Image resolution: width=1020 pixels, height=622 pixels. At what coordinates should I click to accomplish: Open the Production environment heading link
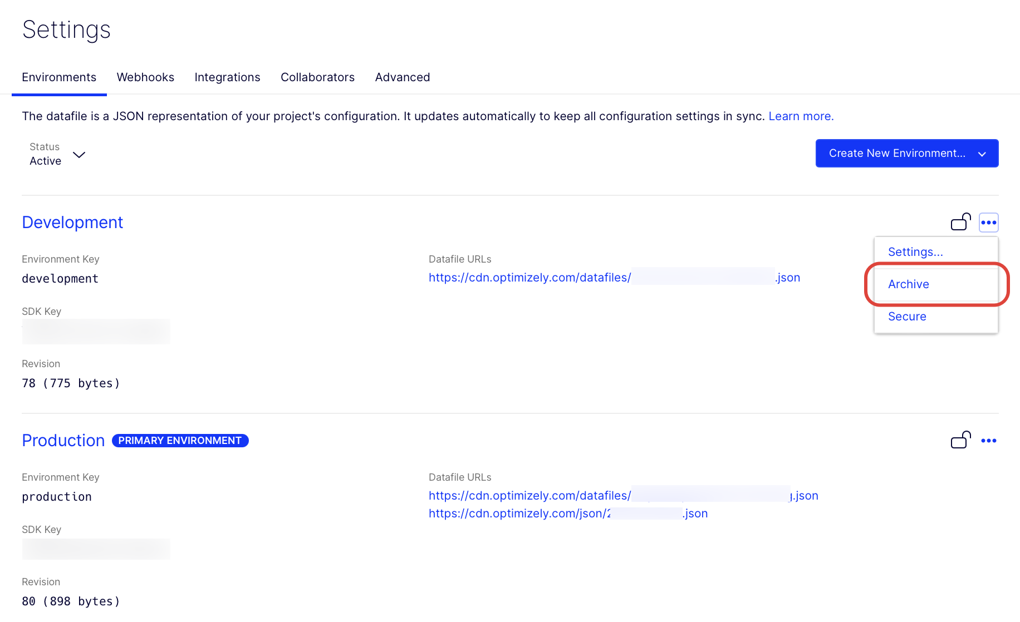[63, 441]
